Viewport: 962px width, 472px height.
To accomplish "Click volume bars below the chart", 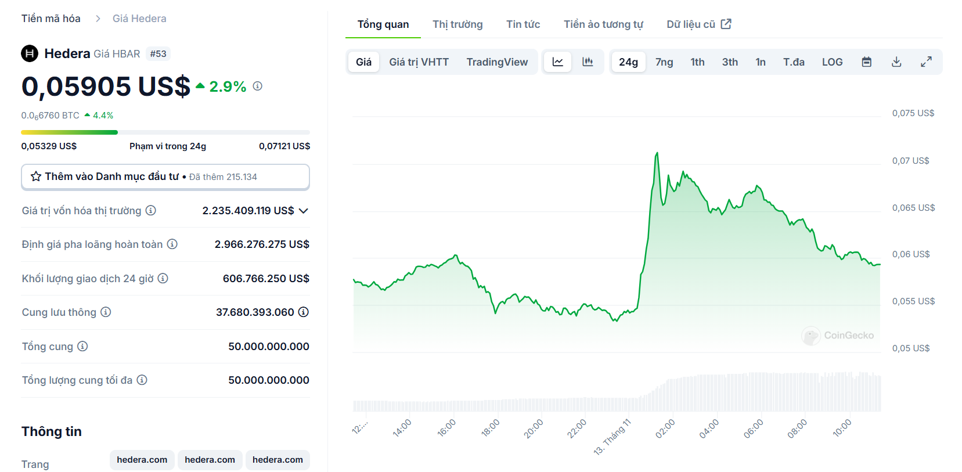I will click(x=617, y=393).
